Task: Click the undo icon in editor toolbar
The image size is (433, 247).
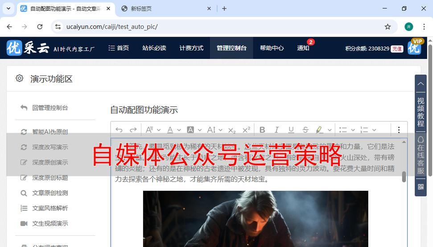Action: pyautogui.click(x=119, y=130)
